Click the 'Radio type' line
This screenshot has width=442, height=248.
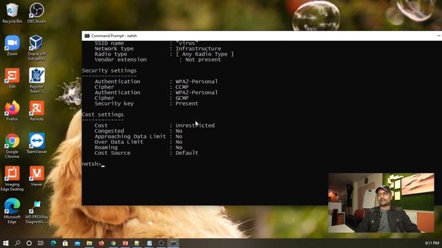pyautogui.click(x=164, y=54)
